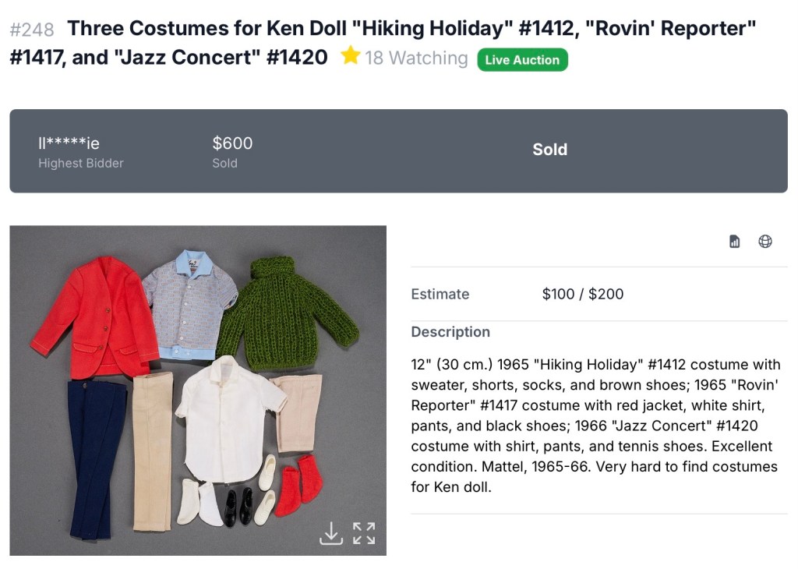Click the lot description paragraph

(x=594, y=426)
